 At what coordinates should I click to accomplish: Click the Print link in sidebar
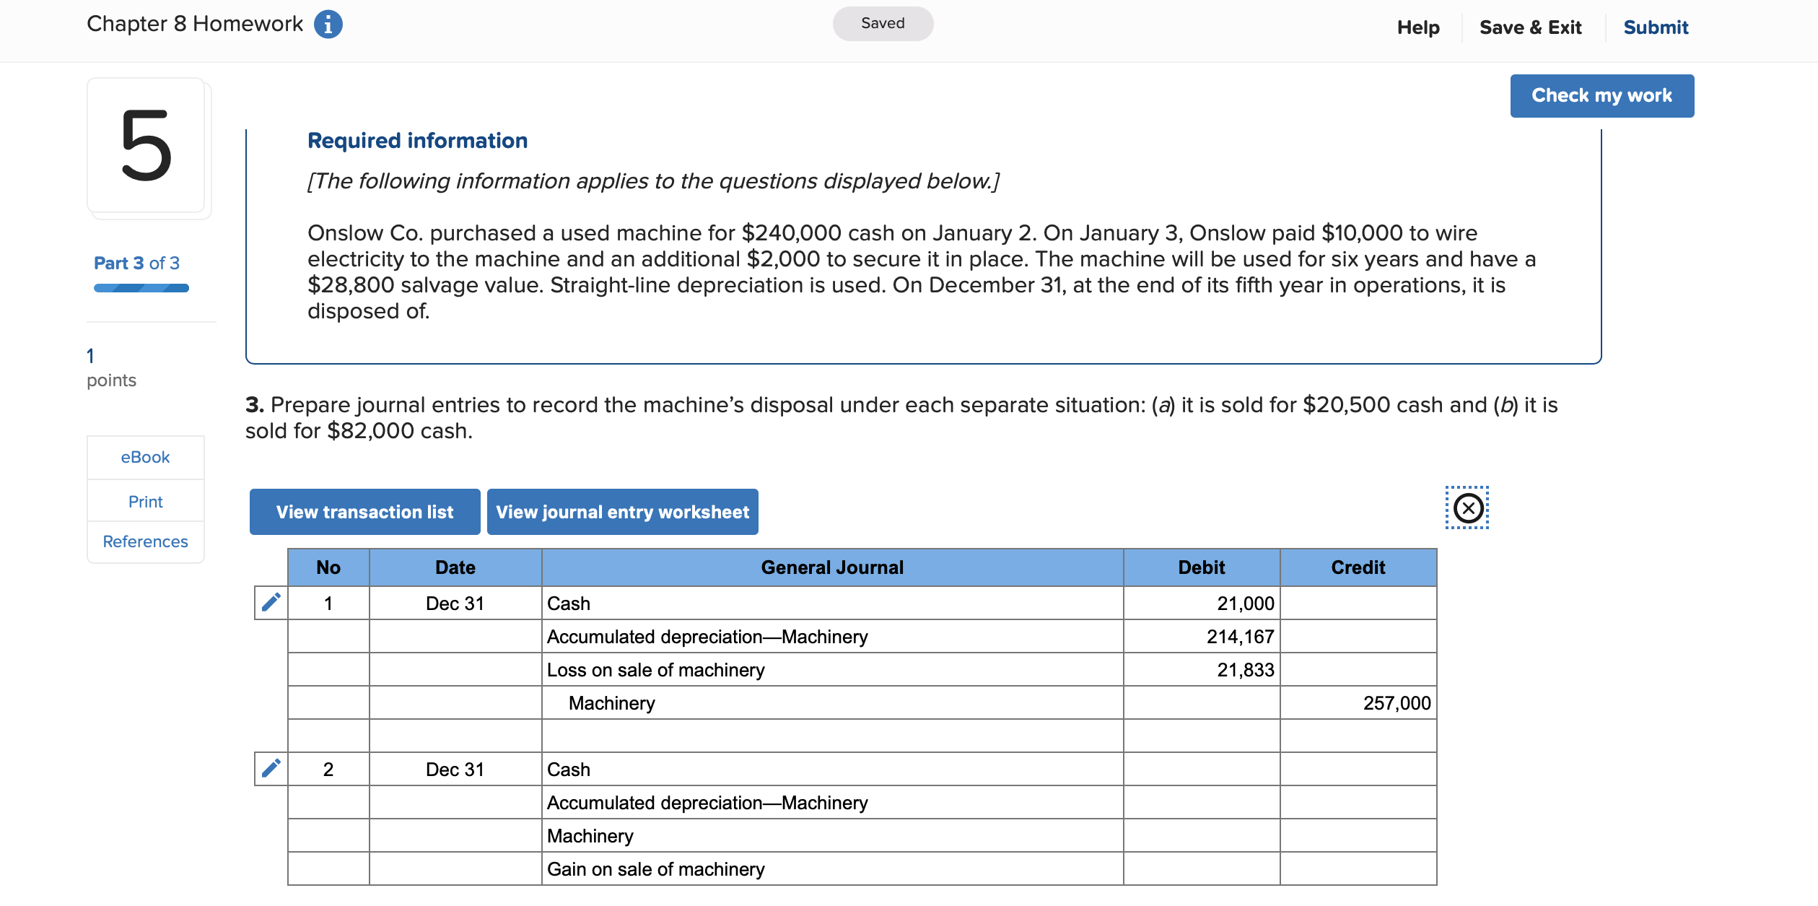[145, 502]
